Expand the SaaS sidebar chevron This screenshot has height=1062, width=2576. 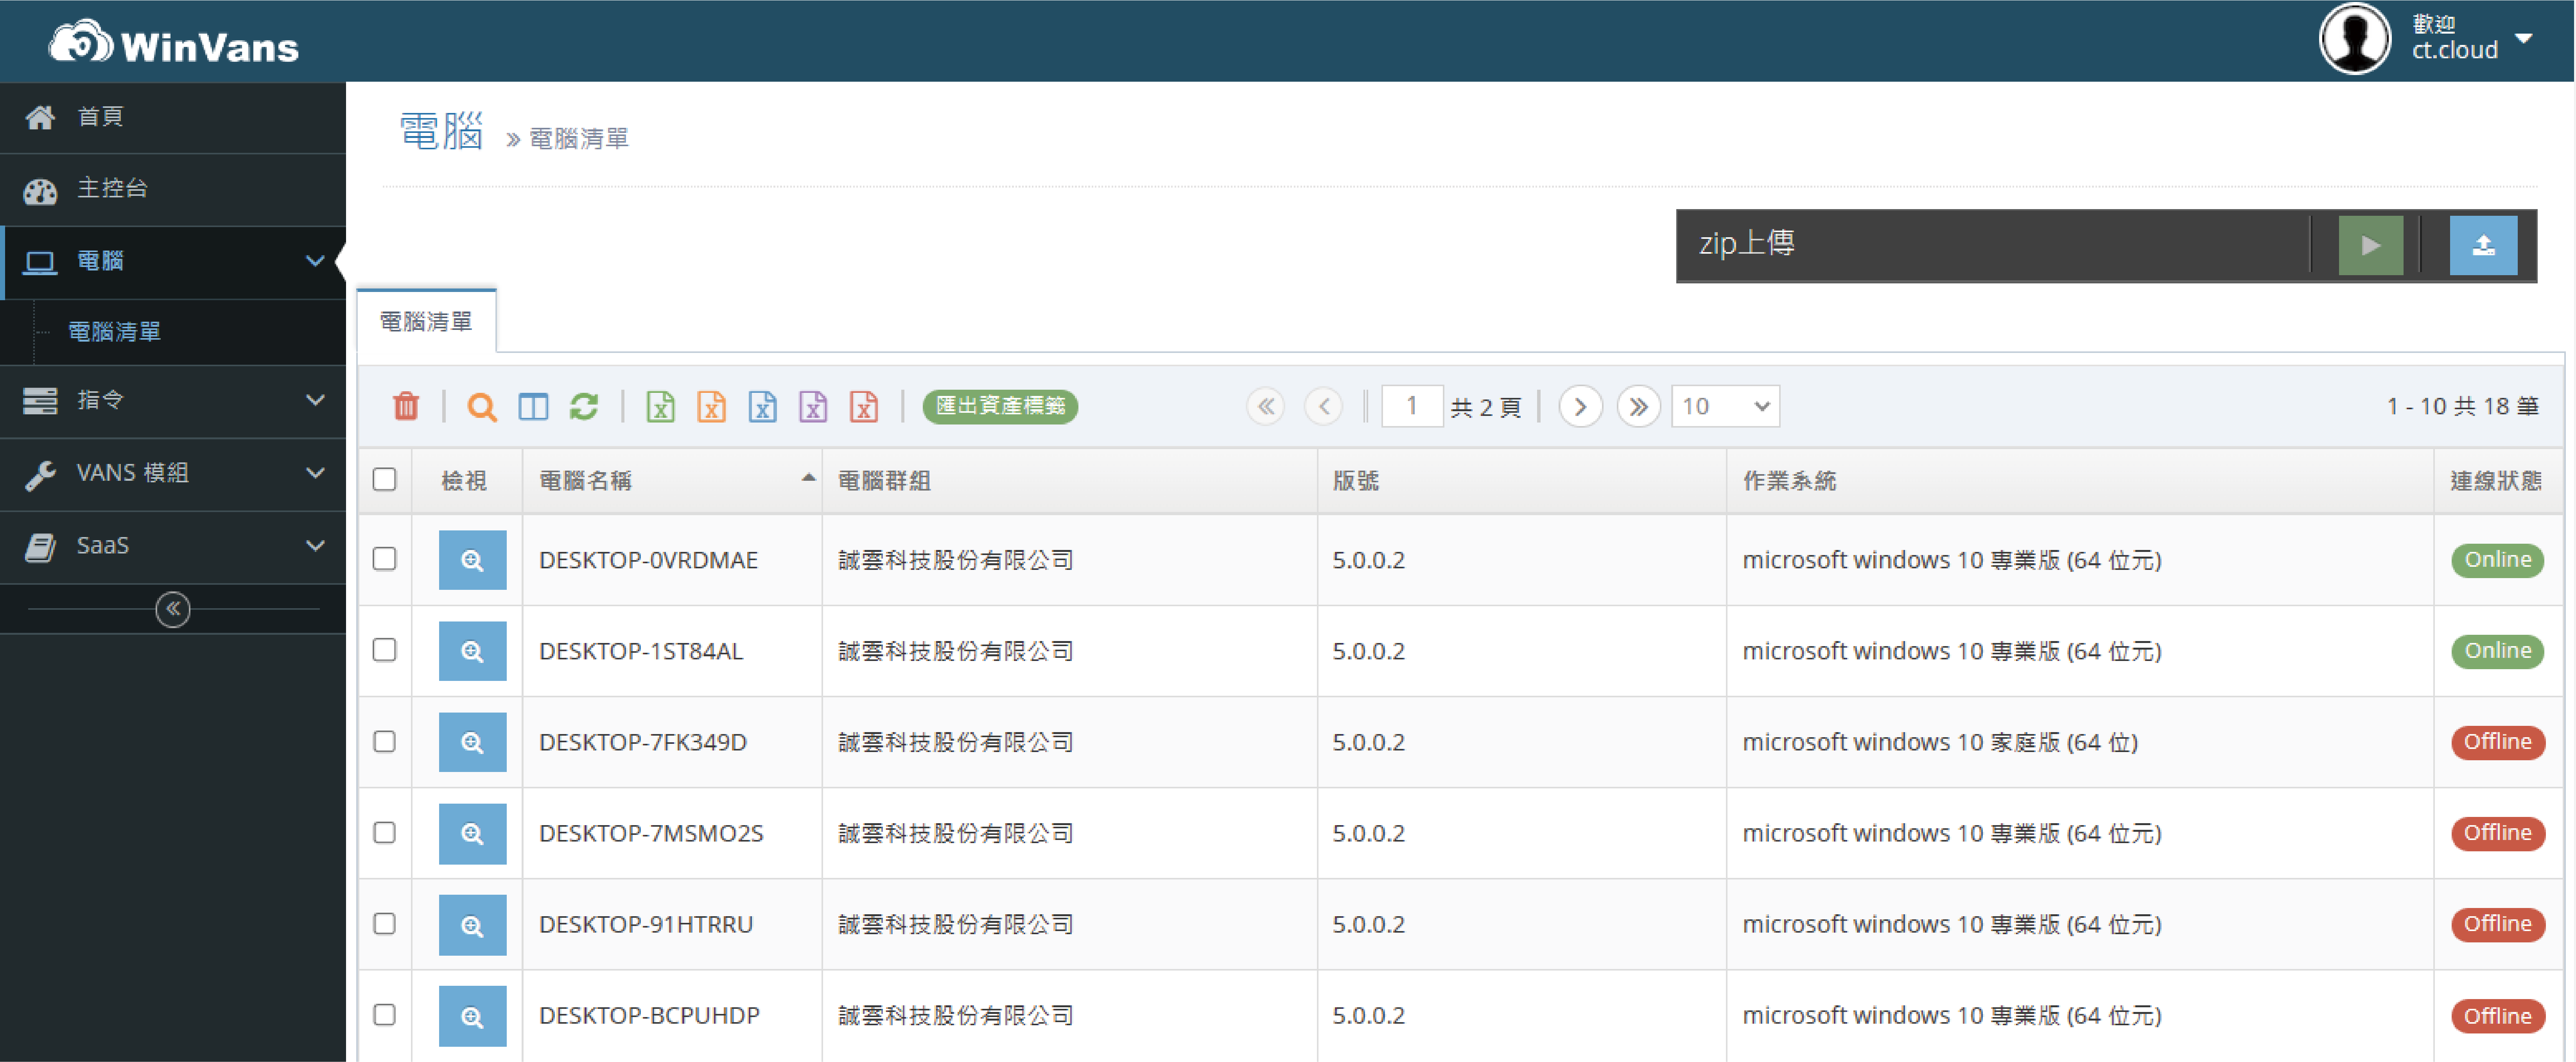[315, 547]
